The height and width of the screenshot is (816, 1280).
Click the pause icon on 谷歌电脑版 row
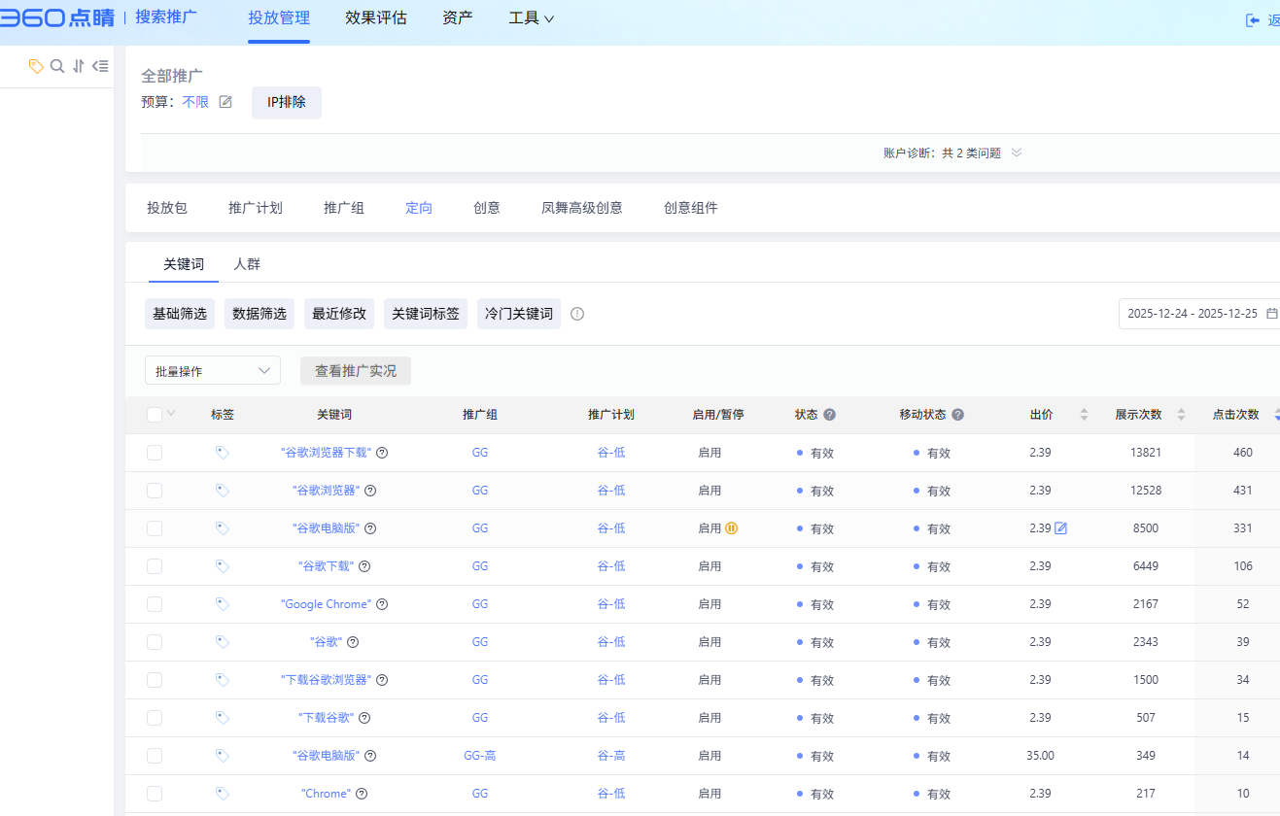[x=732, y=528]
